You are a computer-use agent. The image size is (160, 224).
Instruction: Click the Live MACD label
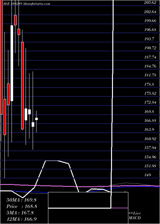click(135, 216)
